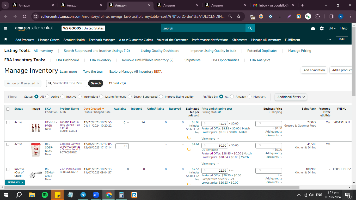Image resolution: width=356 pixels, height=200 pixels.
Task: Click the Chrome reload page icon
Action: pos(24,16)
